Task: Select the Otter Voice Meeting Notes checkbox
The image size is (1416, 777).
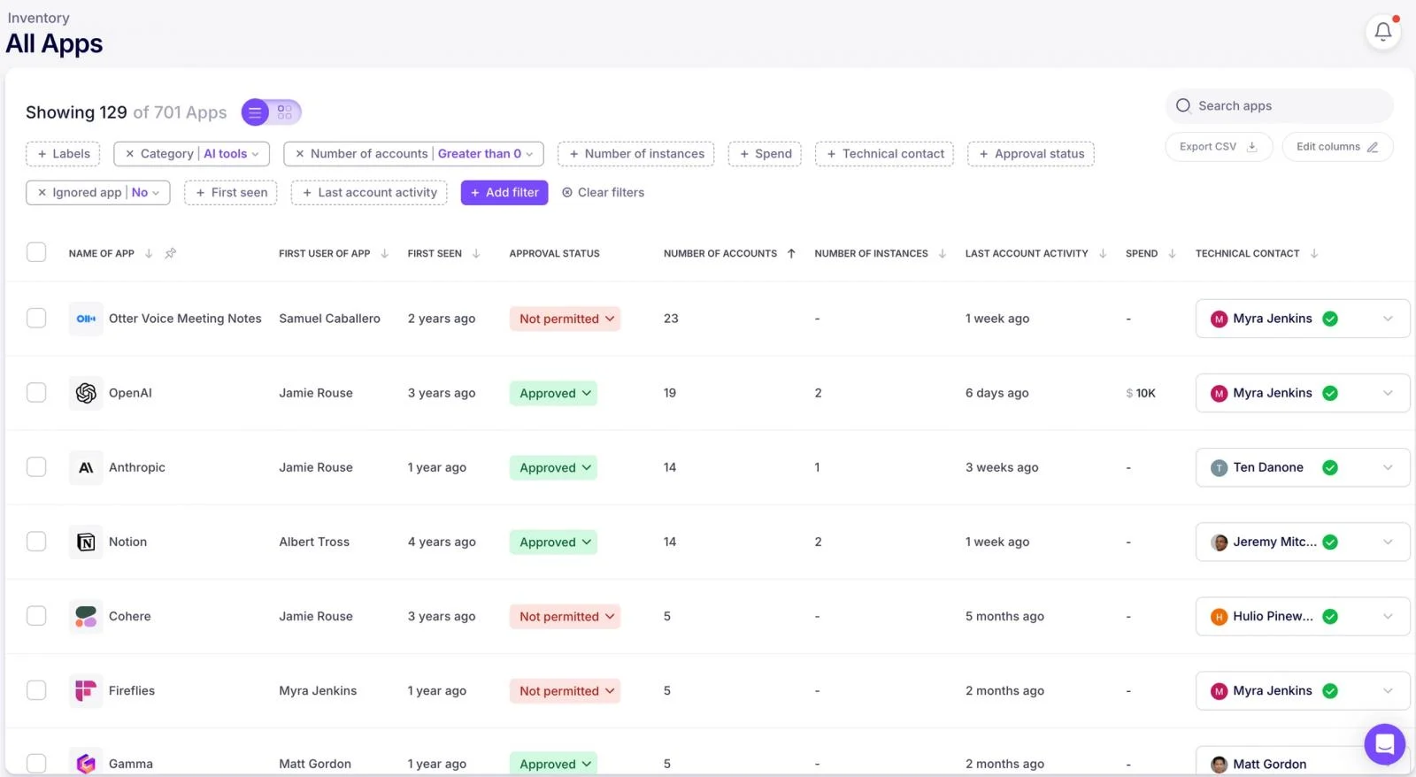Action: coord(36,319)
